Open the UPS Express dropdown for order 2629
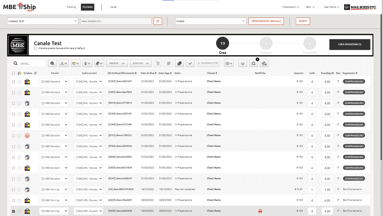 click(88, 200)
